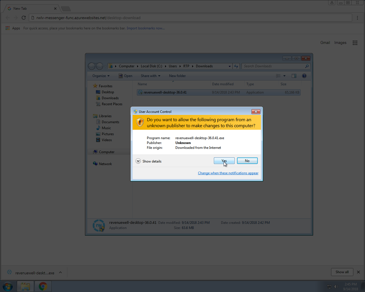Open the view options dropdown arrow

284,76
